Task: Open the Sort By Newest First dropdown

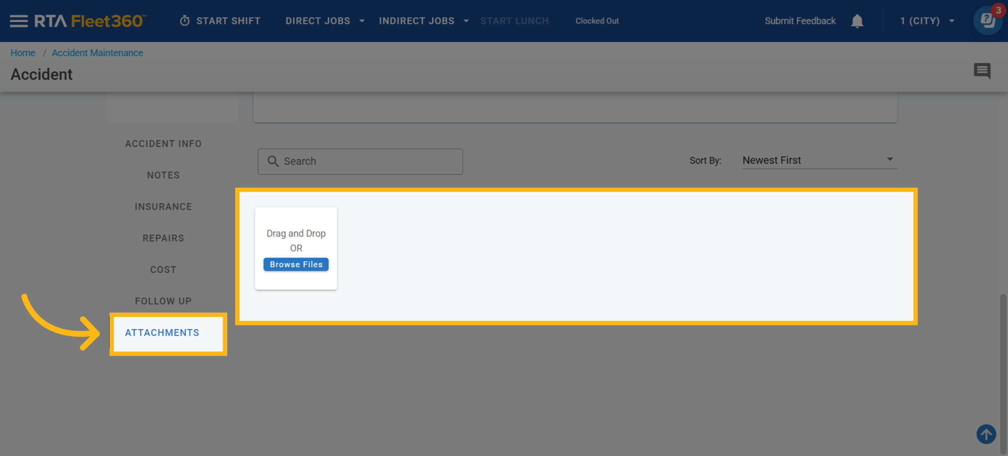Action: tap(819, 160)
